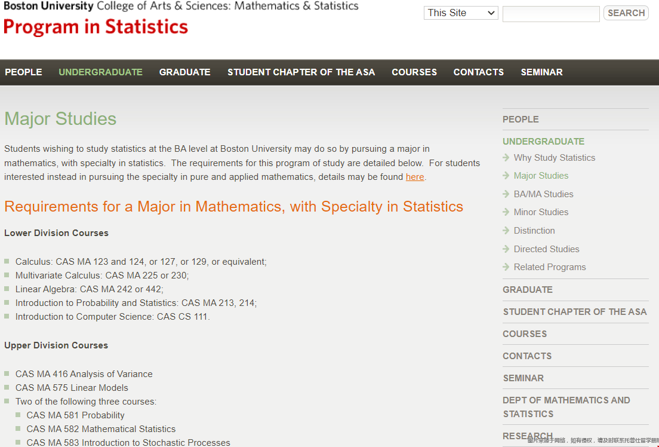Click 'CAS MA 416 Analysis of Variance' item
Screen dimensions: 659x447
coord(84,374)
